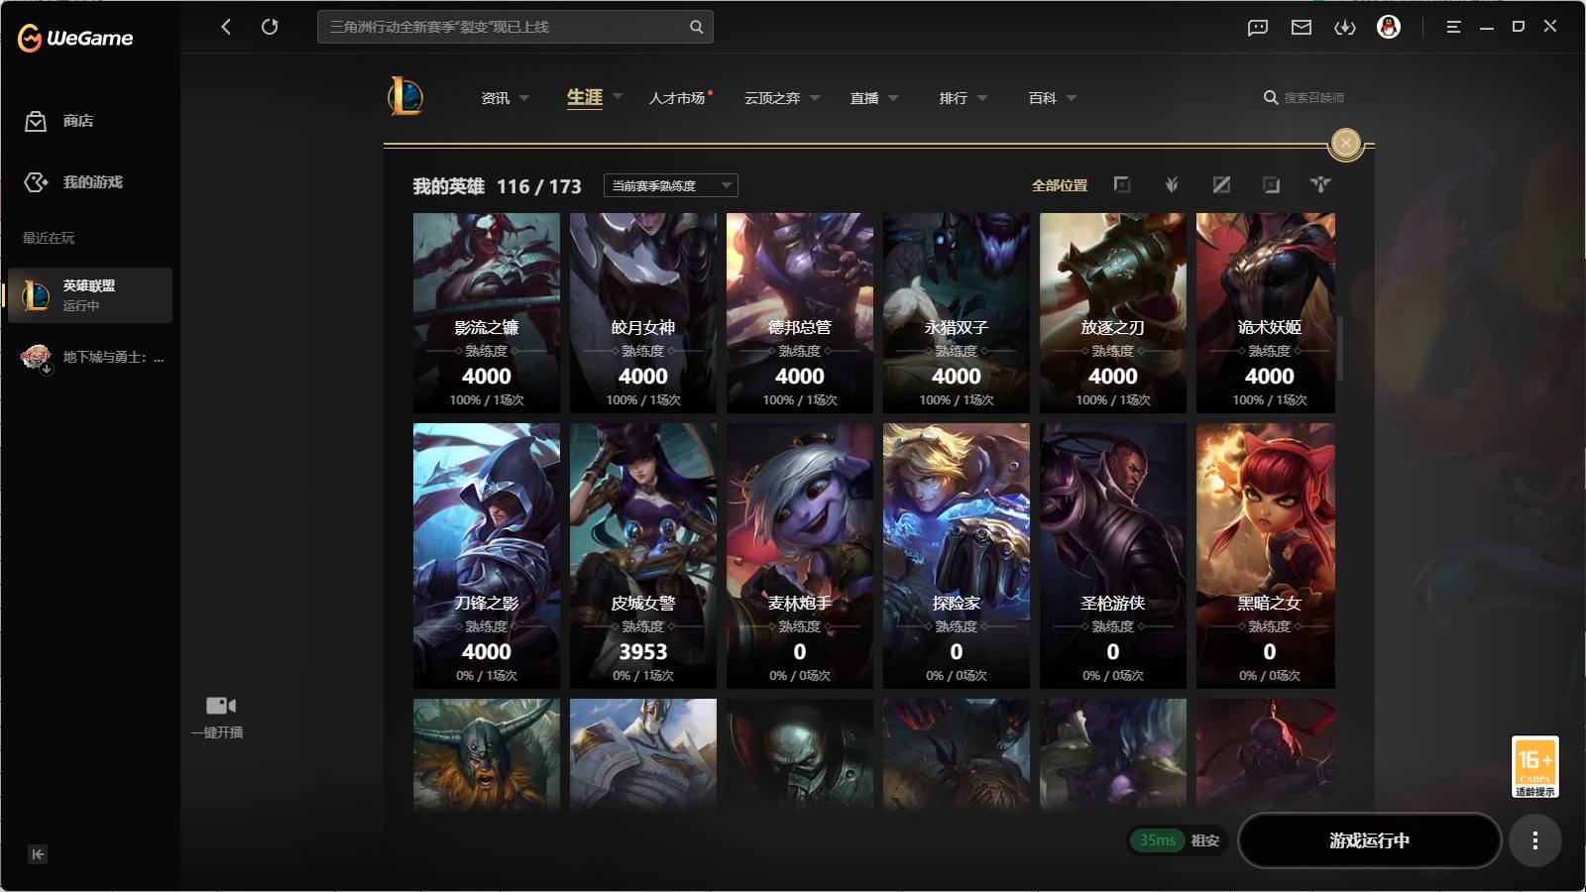The image size is (1586, 892).
Task: Open the 直播 tab
Action: click(864, 98)
